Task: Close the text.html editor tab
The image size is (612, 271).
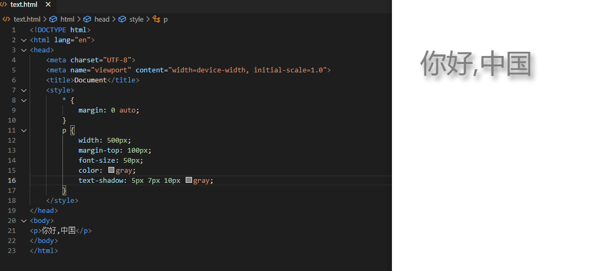Action: click(48, 5)
